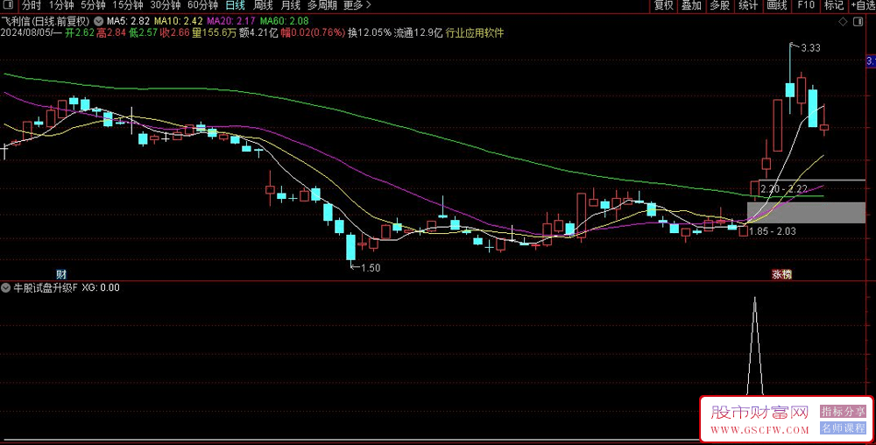
Task: Switch to the 分时 view
Action: (x=32, y=5)
